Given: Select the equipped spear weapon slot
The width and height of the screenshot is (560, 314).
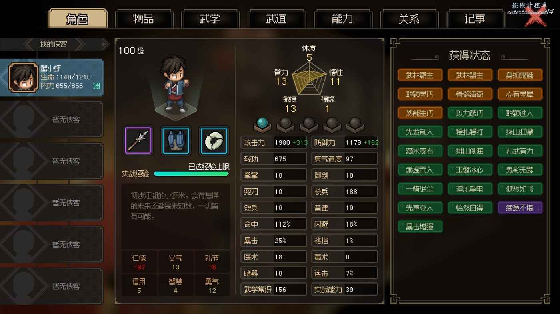Looking at the screenshot, I should (x=138, y=140).
